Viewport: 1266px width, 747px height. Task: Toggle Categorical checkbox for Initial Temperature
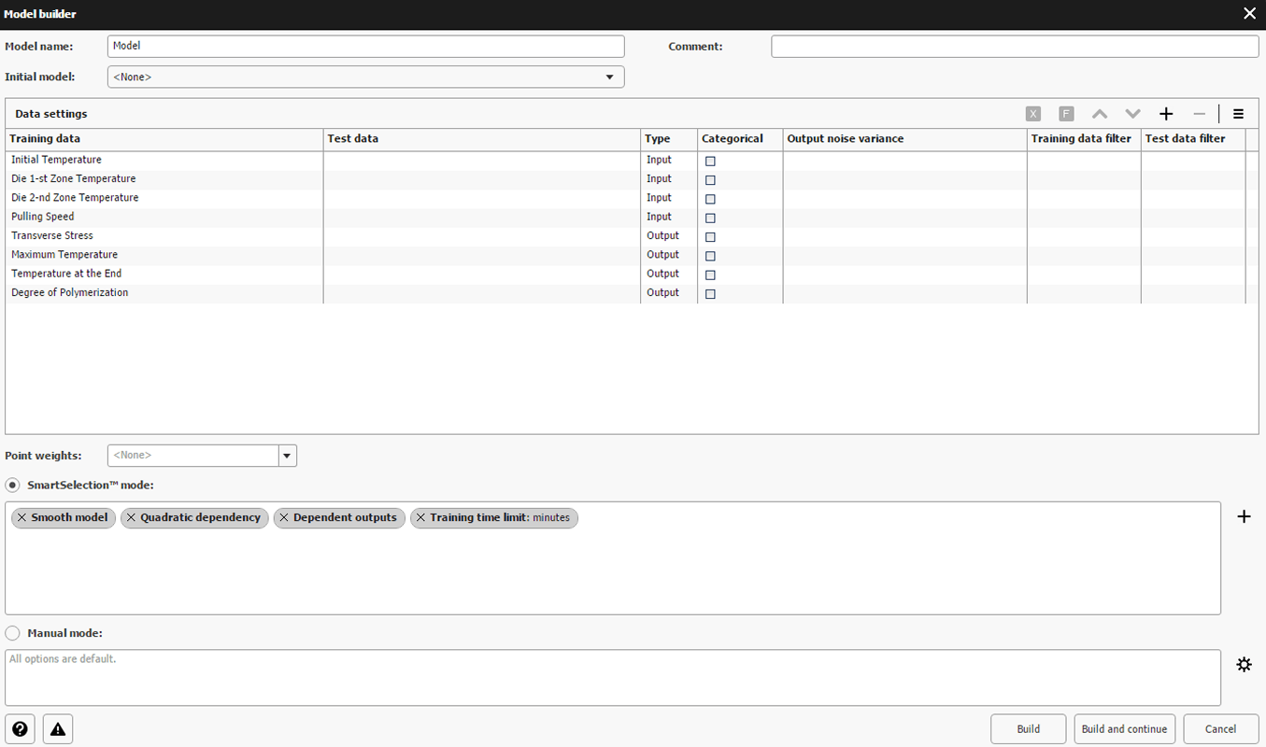click(710, 161)
